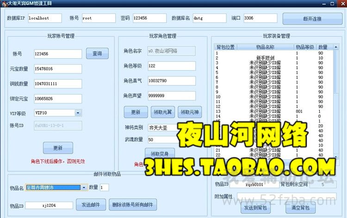Click the 领取元神 button
Image resolution: width=347 pixels, height=218 pixels.
click(190, 112)
